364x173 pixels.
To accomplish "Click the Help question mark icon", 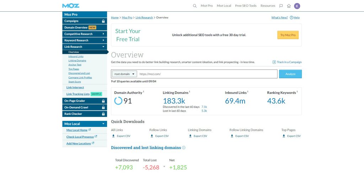I will [x=291, y=17].
